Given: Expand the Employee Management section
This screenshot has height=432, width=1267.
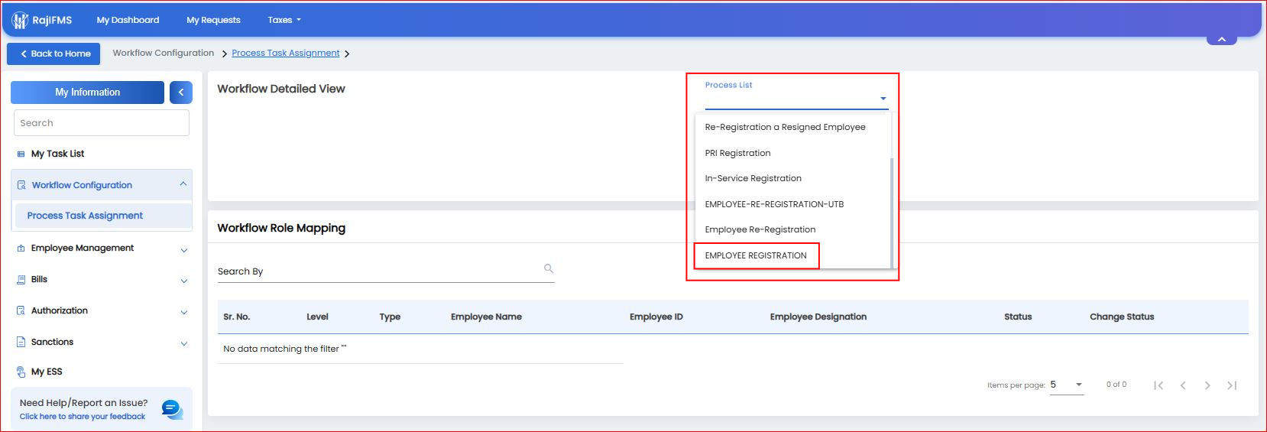Looking at the screenshot, I should tap(184, 250).
